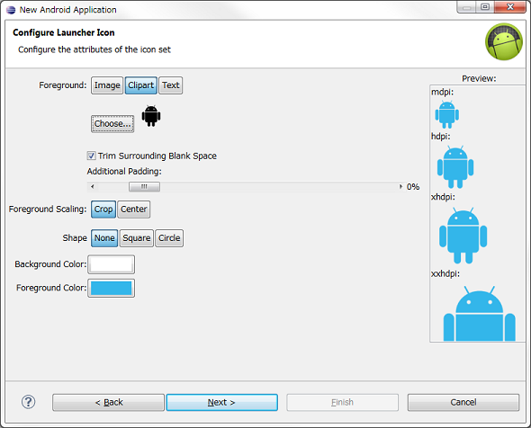Click the Preview: label
Image resolution: width=531 pixels, height=428 pixels.
pyautogui.click(x=479, y=78)
